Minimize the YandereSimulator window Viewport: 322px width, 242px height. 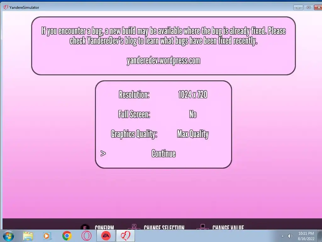pos(298,8)
